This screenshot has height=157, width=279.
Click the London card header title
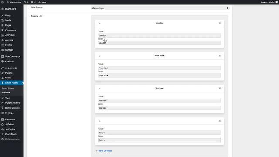[160, 23]
